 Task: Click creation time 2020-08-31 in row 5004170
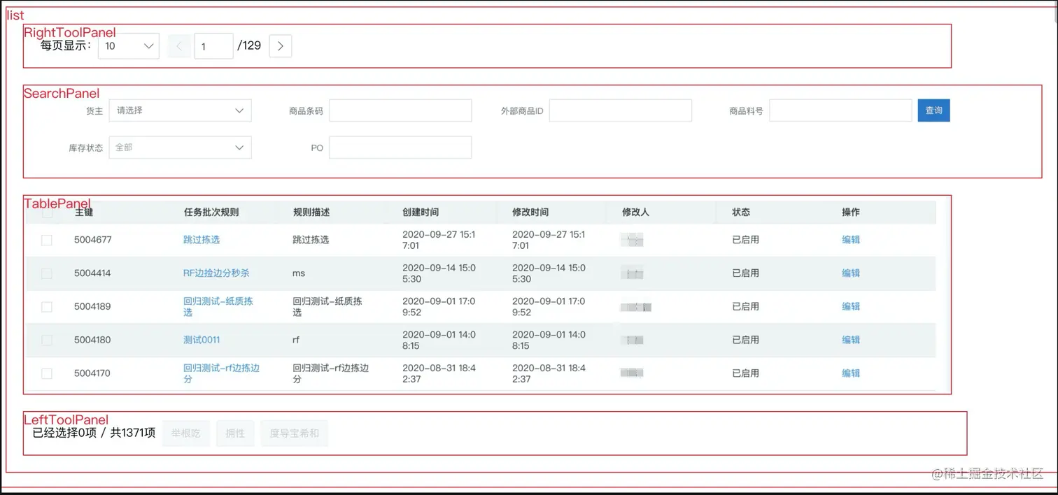[439, 373]
